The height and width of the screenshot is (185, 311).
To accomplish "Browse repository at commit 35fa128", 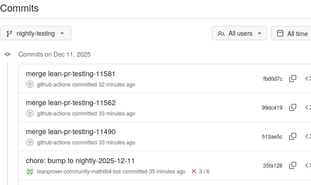I will [x=307, y=165].
